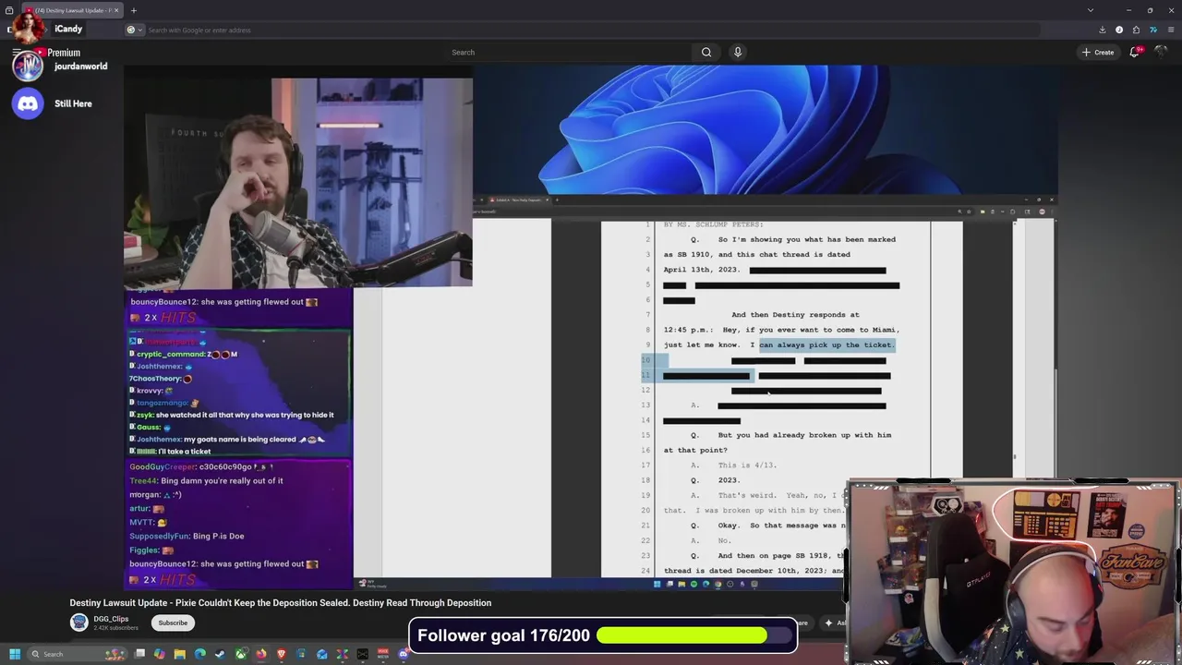Click the highlighted text 'can always pick up the ticket'
1182x665 pixels.
coord(826,345)
